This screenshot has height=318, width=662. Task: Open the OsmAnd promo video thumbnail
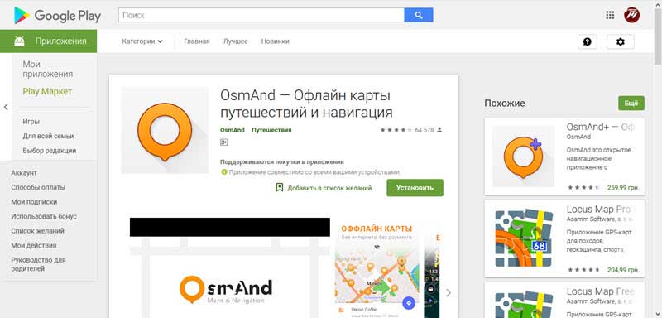pos(230,267)
